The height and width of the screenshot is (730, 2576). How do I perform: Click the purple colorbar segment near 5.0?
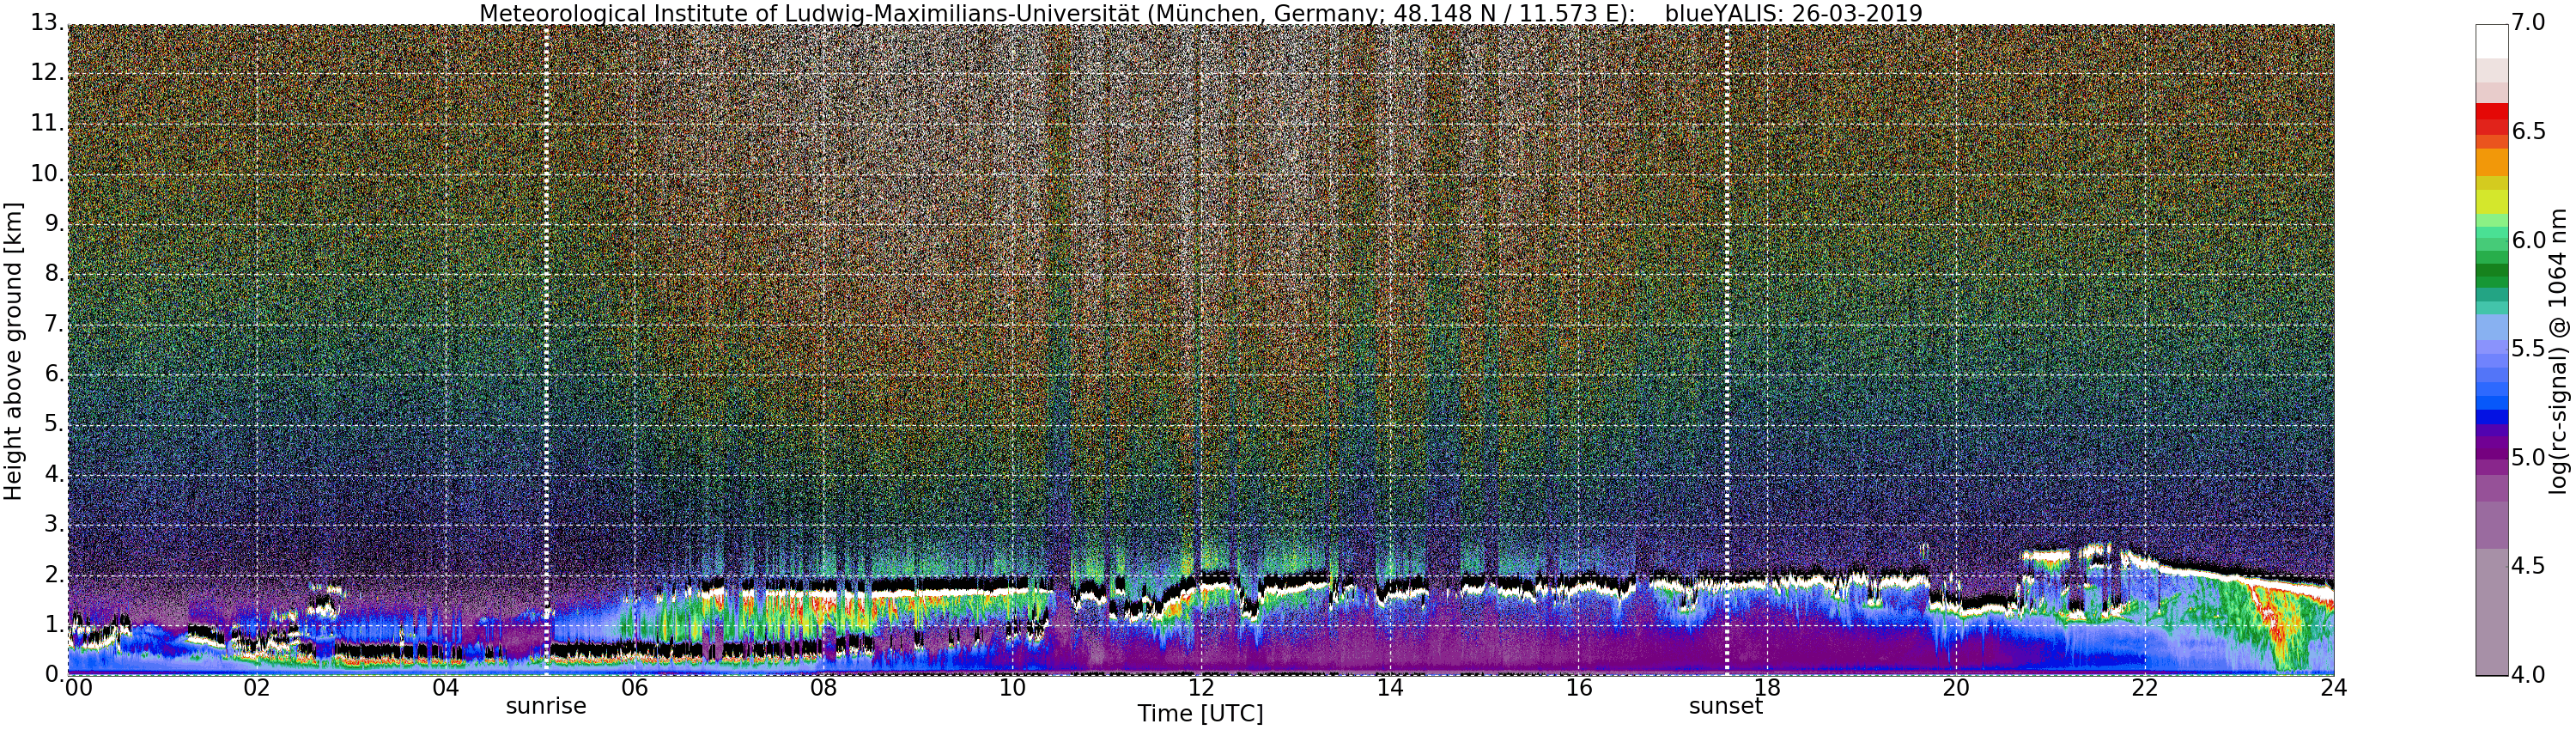2491,456
